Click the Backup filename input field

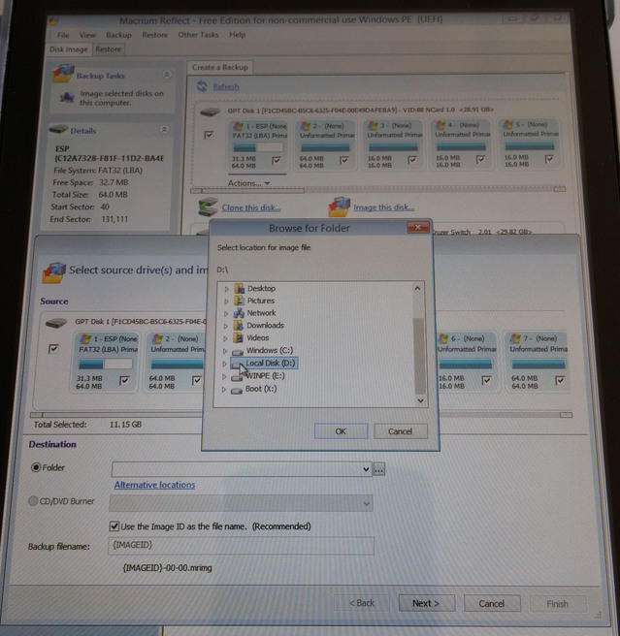[x=242, y=546]
